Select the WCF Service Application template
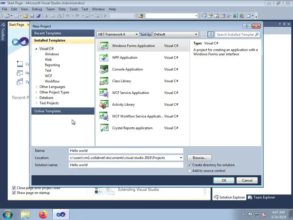Viewport: 293px width, 220px height. click(x=143, y=93)
